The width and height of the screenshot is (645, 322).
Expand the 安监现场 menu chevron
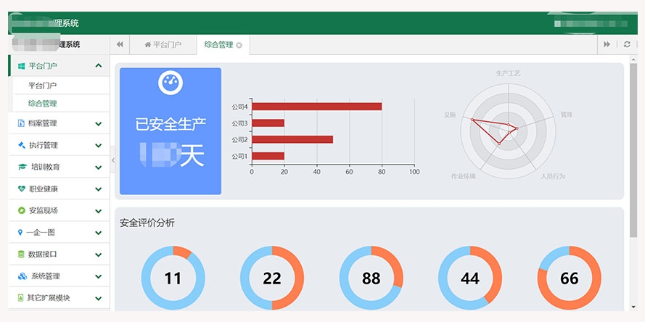click(98, 211)
